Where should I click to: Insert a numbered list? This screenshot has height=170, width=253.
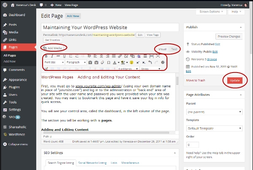[x=77, y=56]
